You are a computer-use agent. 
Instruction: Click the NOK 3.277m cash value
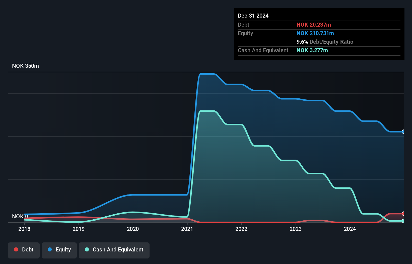(312, 50)
